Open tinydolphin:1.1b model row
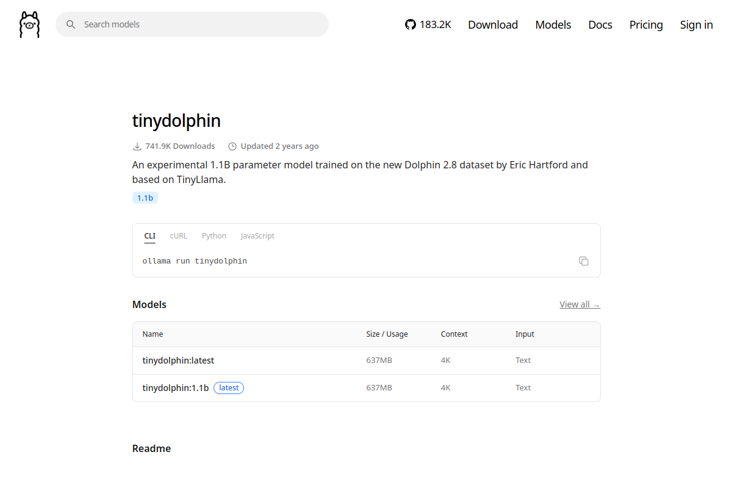This screenshot has width=732, height=488. (367, 388)
